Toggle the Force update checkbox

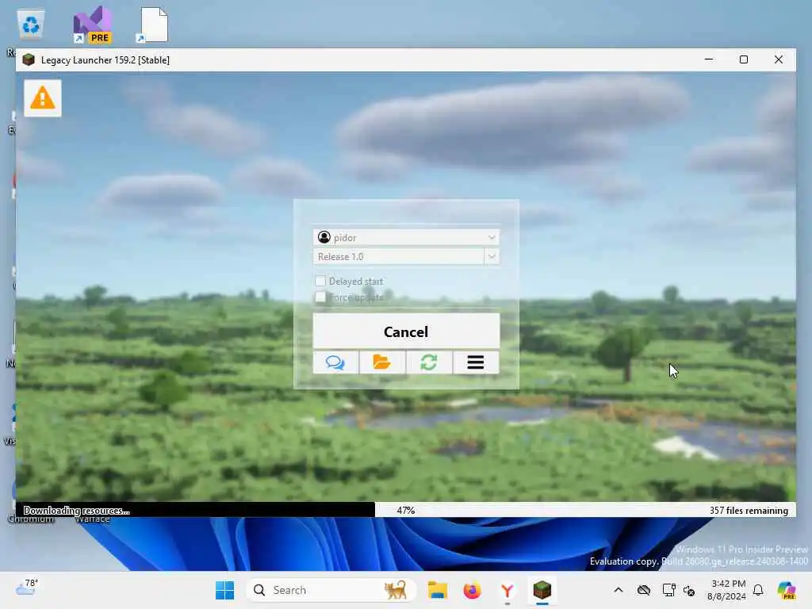click(x=320, y=297)
